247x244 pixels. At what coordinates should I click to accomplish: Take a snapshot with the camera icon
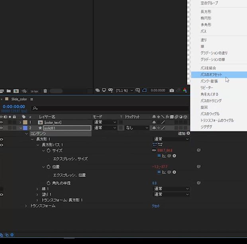coord(172,90)
